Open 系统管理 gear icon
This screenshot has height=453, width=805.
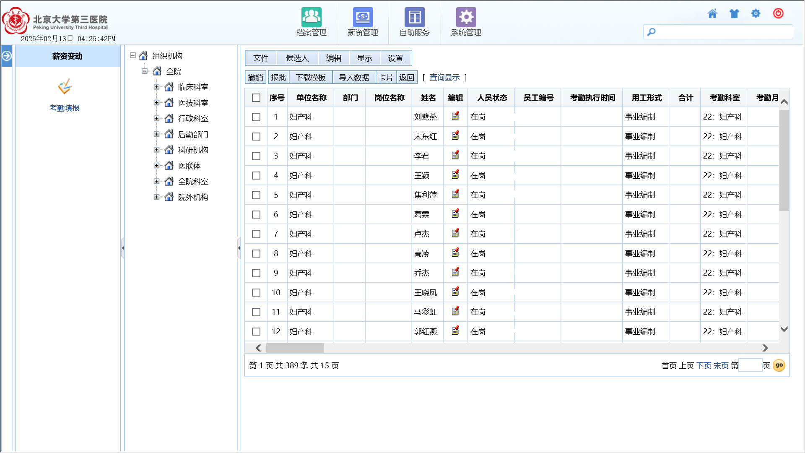[466, 18]
